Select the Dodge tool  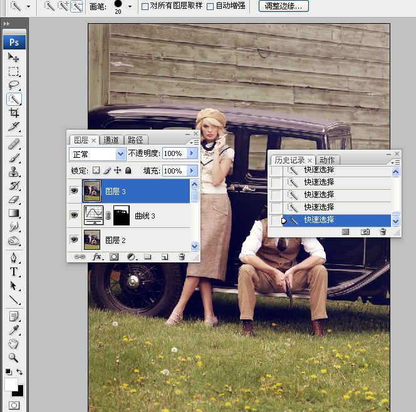[x=14, y=240]
